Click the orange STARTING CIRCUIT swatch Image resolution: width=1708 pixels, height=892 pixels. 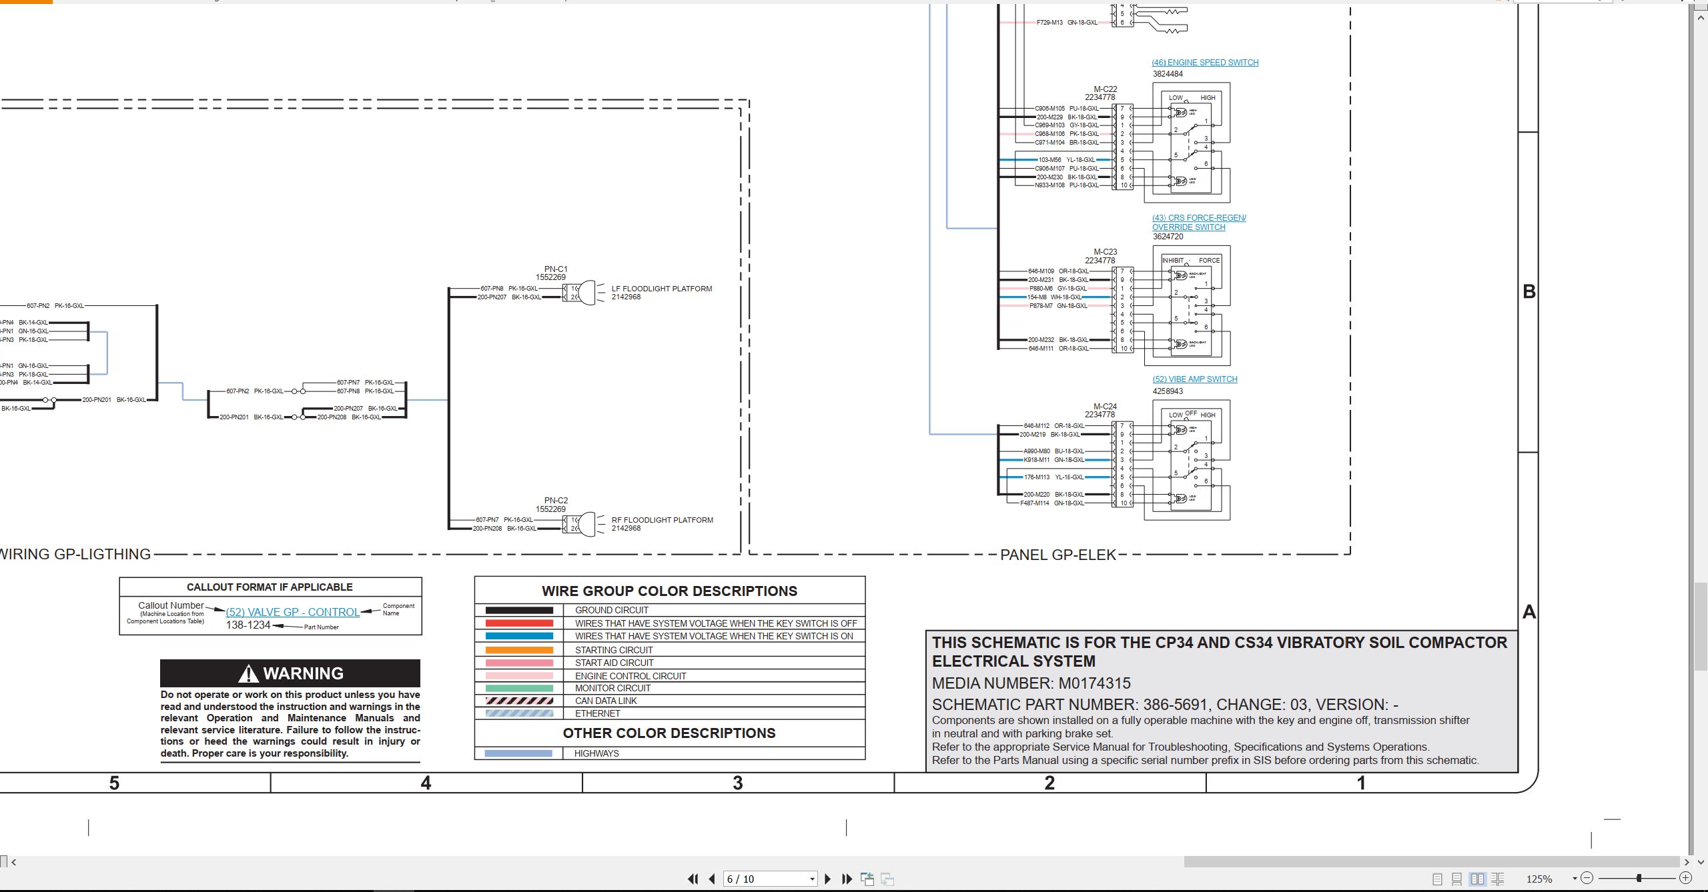click(519, 650)
